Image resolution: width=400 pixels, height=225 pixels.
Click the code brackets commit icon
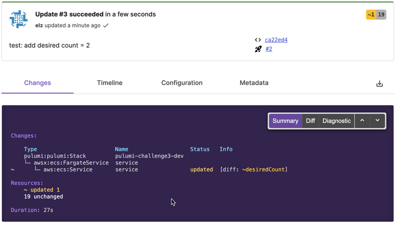[258, 40]
